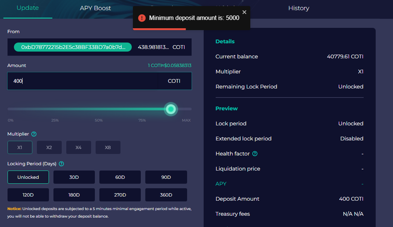
Task: Click the Current balance value 40779.61 COTI
Action: (345, 56)
